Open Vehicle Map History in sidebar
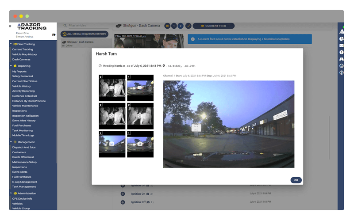This screenshot has height=220, width=354. point(24,54)
